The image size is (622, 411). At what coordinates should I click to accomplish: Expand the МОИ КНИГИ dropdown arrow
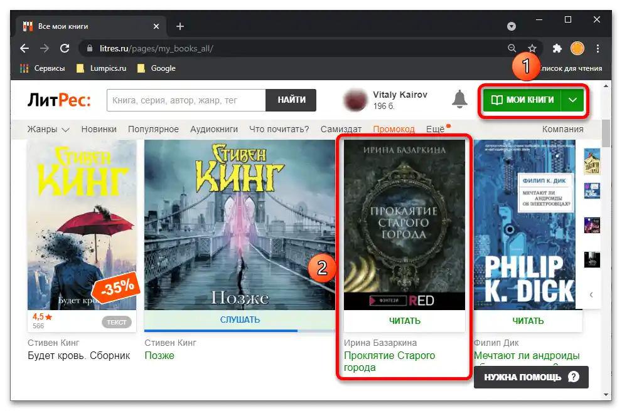tap(572, 100)
